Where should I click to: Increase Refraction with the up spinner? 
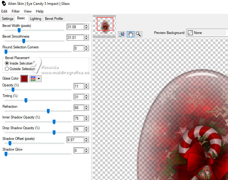[86, 106]
